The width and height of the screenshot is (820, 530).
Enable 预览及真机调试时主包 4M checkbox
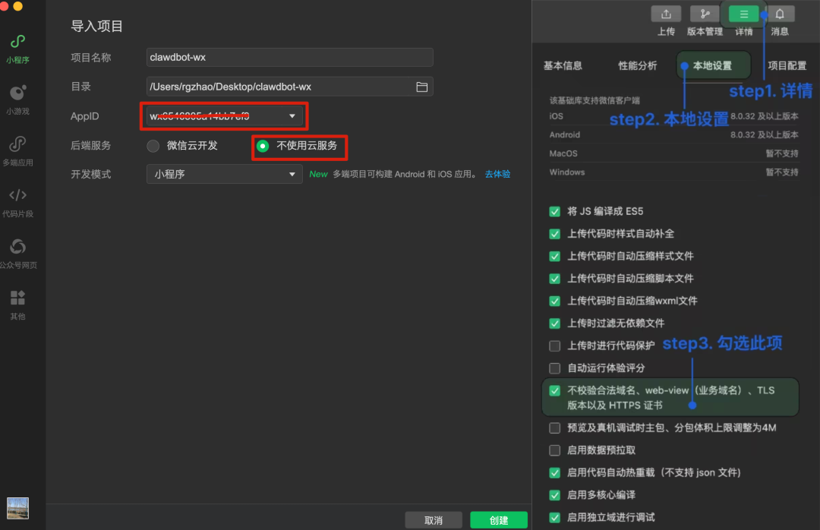555,428
